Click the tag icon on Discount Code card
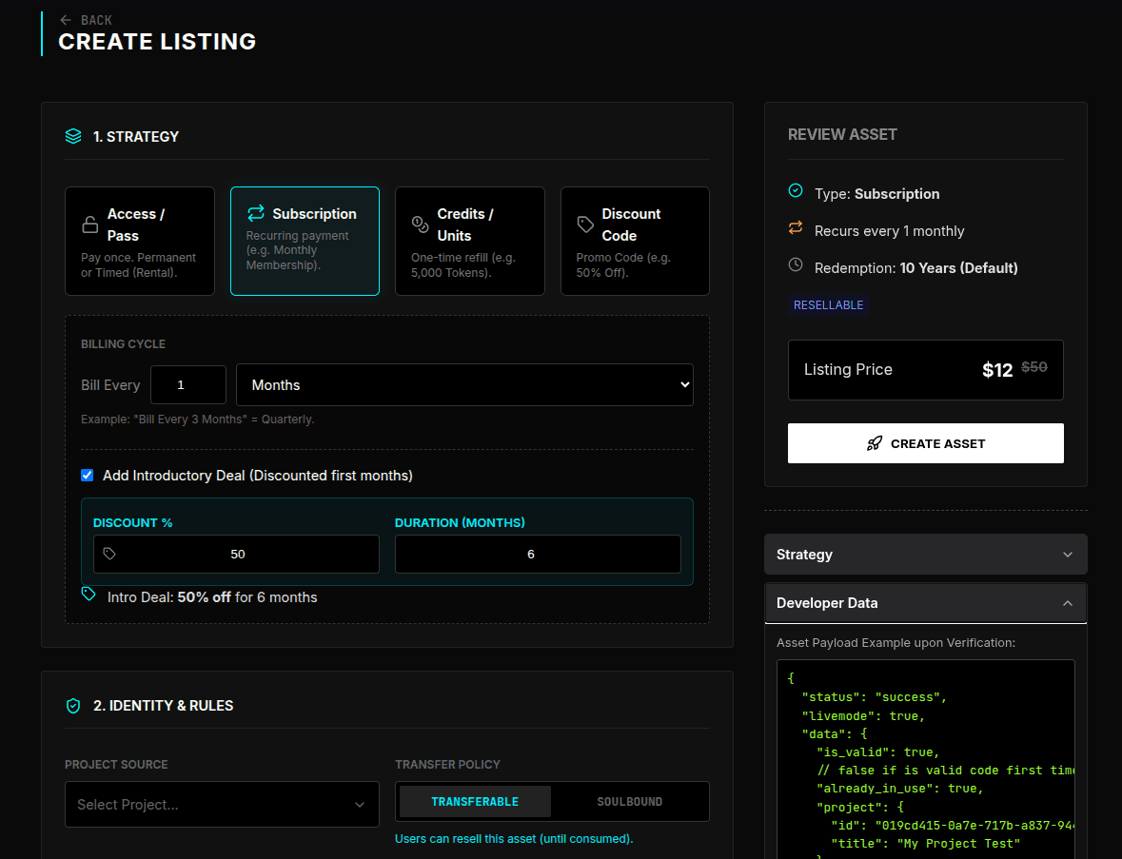1122x859 pixels. point(585,224)
